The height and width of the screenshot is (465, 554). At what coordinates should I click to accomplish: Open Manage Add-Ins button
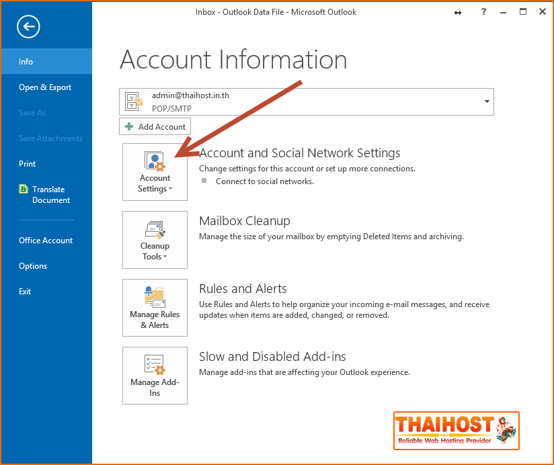click(x=155, y=376)
